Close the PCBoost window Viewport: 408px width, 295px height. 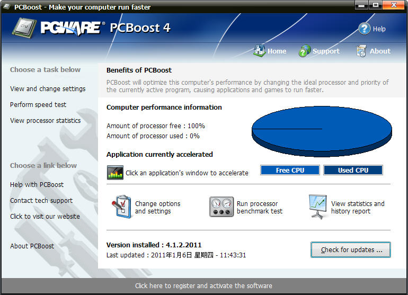(393, 5)
